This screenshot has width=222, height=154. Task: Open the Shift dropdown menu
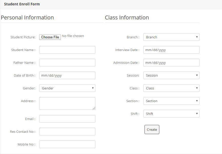tap(171, 114)
